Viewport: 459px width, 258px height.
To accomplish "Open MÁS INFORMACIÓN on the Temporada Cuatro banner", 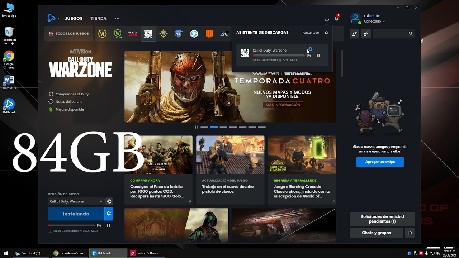I will pos(283,104).
